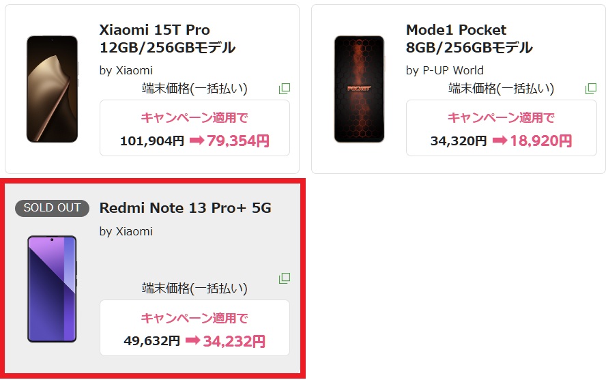Open the Mode1 Pocket 8GB/256GB title
608x380 pixels.
point(469,39)
